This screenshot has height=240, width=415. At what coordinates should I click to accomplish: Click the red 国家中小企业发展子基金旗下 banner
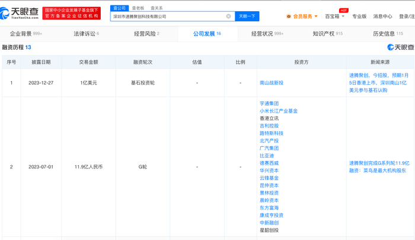72,13
